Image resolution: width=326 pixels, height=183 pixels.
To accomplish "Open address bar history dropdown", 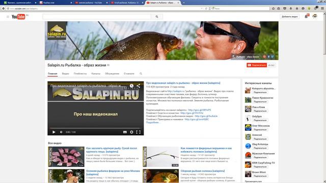I will click(x=202, y=9).
